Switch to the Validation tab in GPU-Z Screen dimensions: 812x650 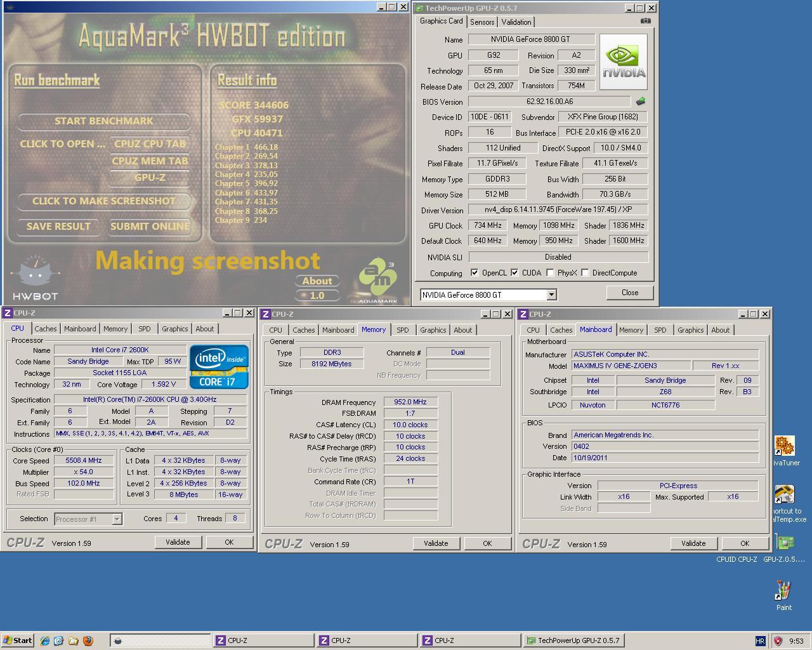pyautogui.click(x=516, y=22)
